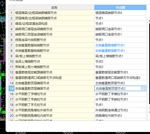Select the value cell in row 4
This screenshot has width=150, height=134.
coord(120,29)
